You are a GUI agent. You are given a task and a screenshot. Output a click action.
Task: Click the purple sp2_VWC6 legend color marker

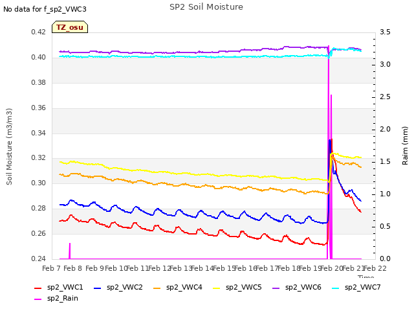tap(276, 288)
